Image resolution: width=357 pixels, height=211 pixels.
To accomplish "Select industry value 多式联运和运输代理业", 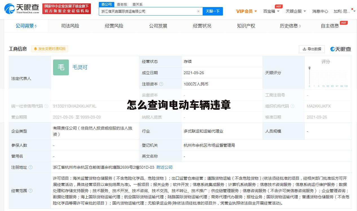I will point(203,131).
